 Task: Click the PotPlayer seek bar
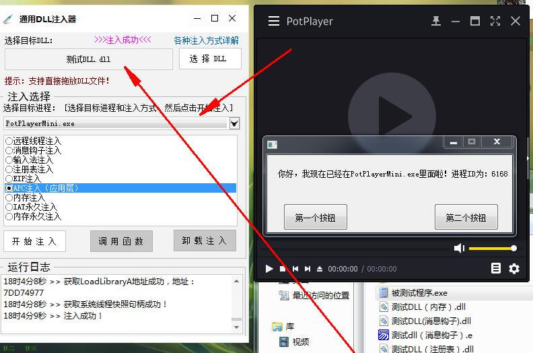353,249
